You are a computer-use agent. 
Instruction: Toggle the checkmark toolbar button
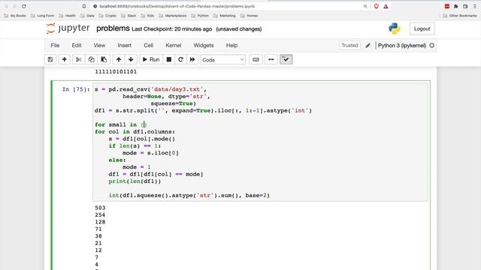pos(286,60)
